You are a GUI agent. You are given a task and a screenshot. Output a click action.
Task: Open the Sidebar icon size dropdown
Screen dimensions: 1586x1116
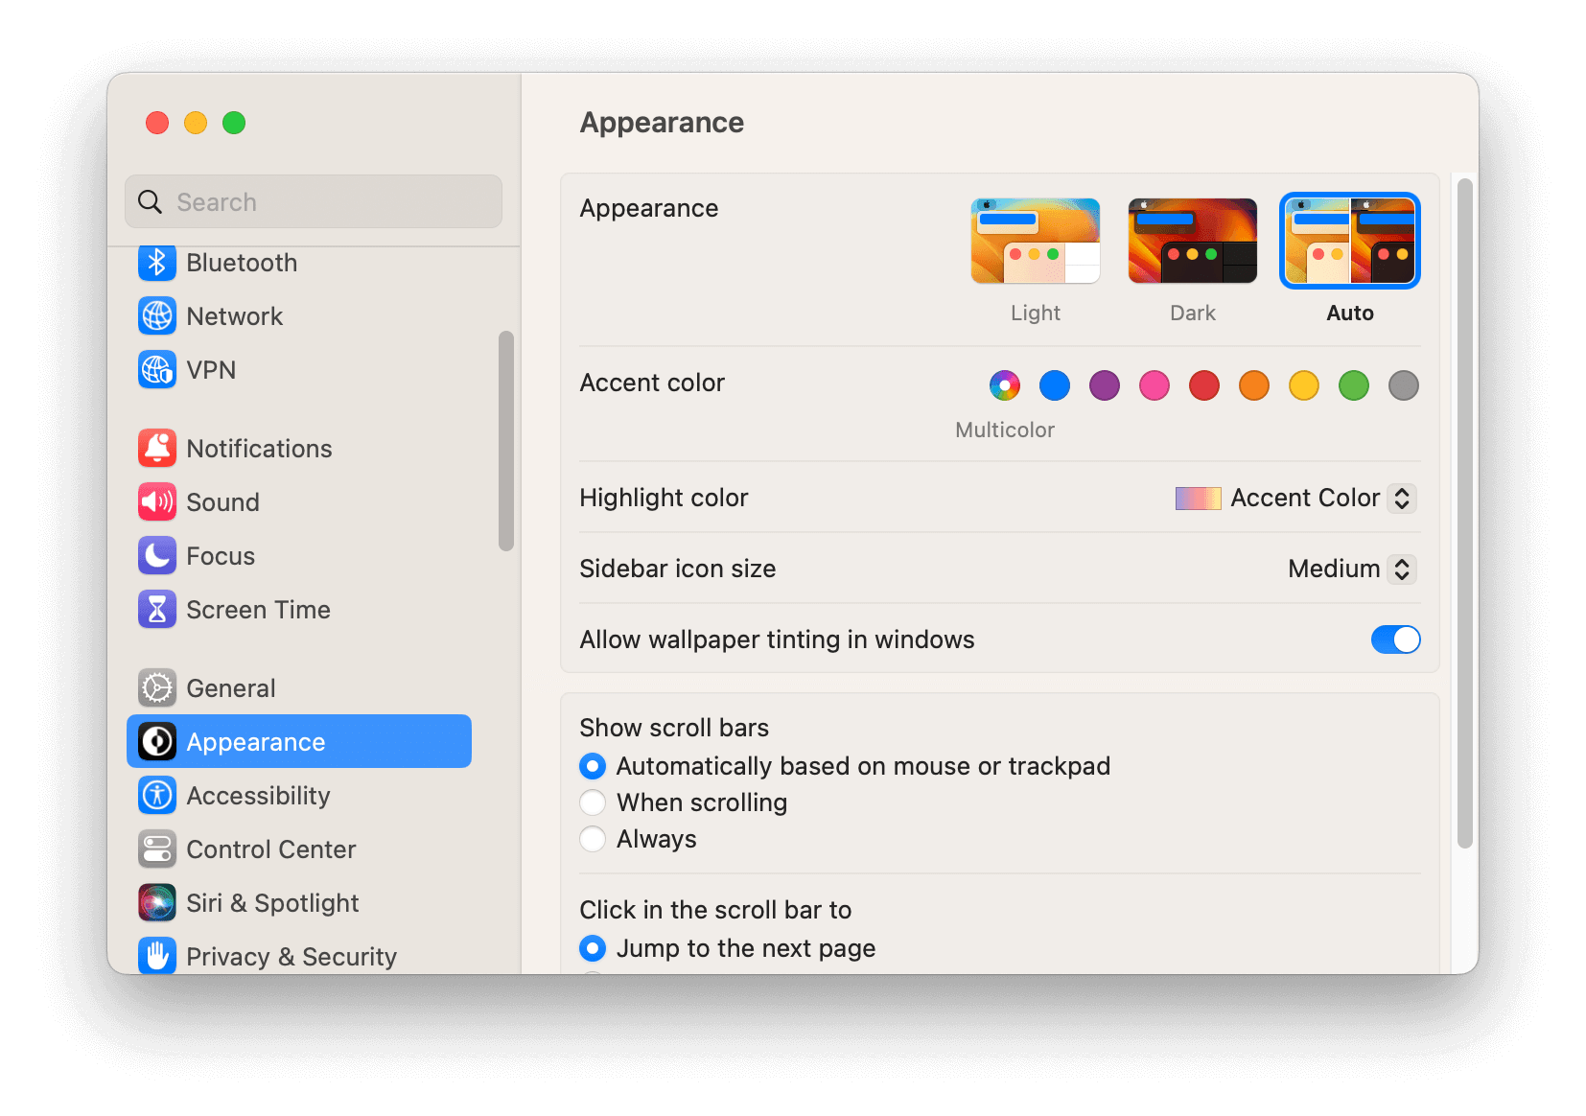pos(1350,569)
